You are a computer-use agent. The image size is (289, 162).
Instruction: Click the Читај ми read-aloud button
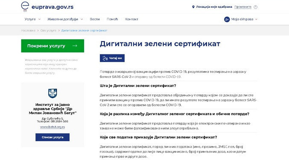[112, 58]
